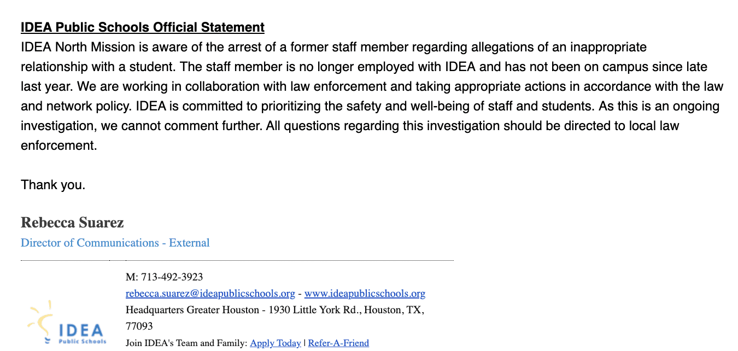
Task: Open the Apply Today link
Action: [x=275, y=343]
